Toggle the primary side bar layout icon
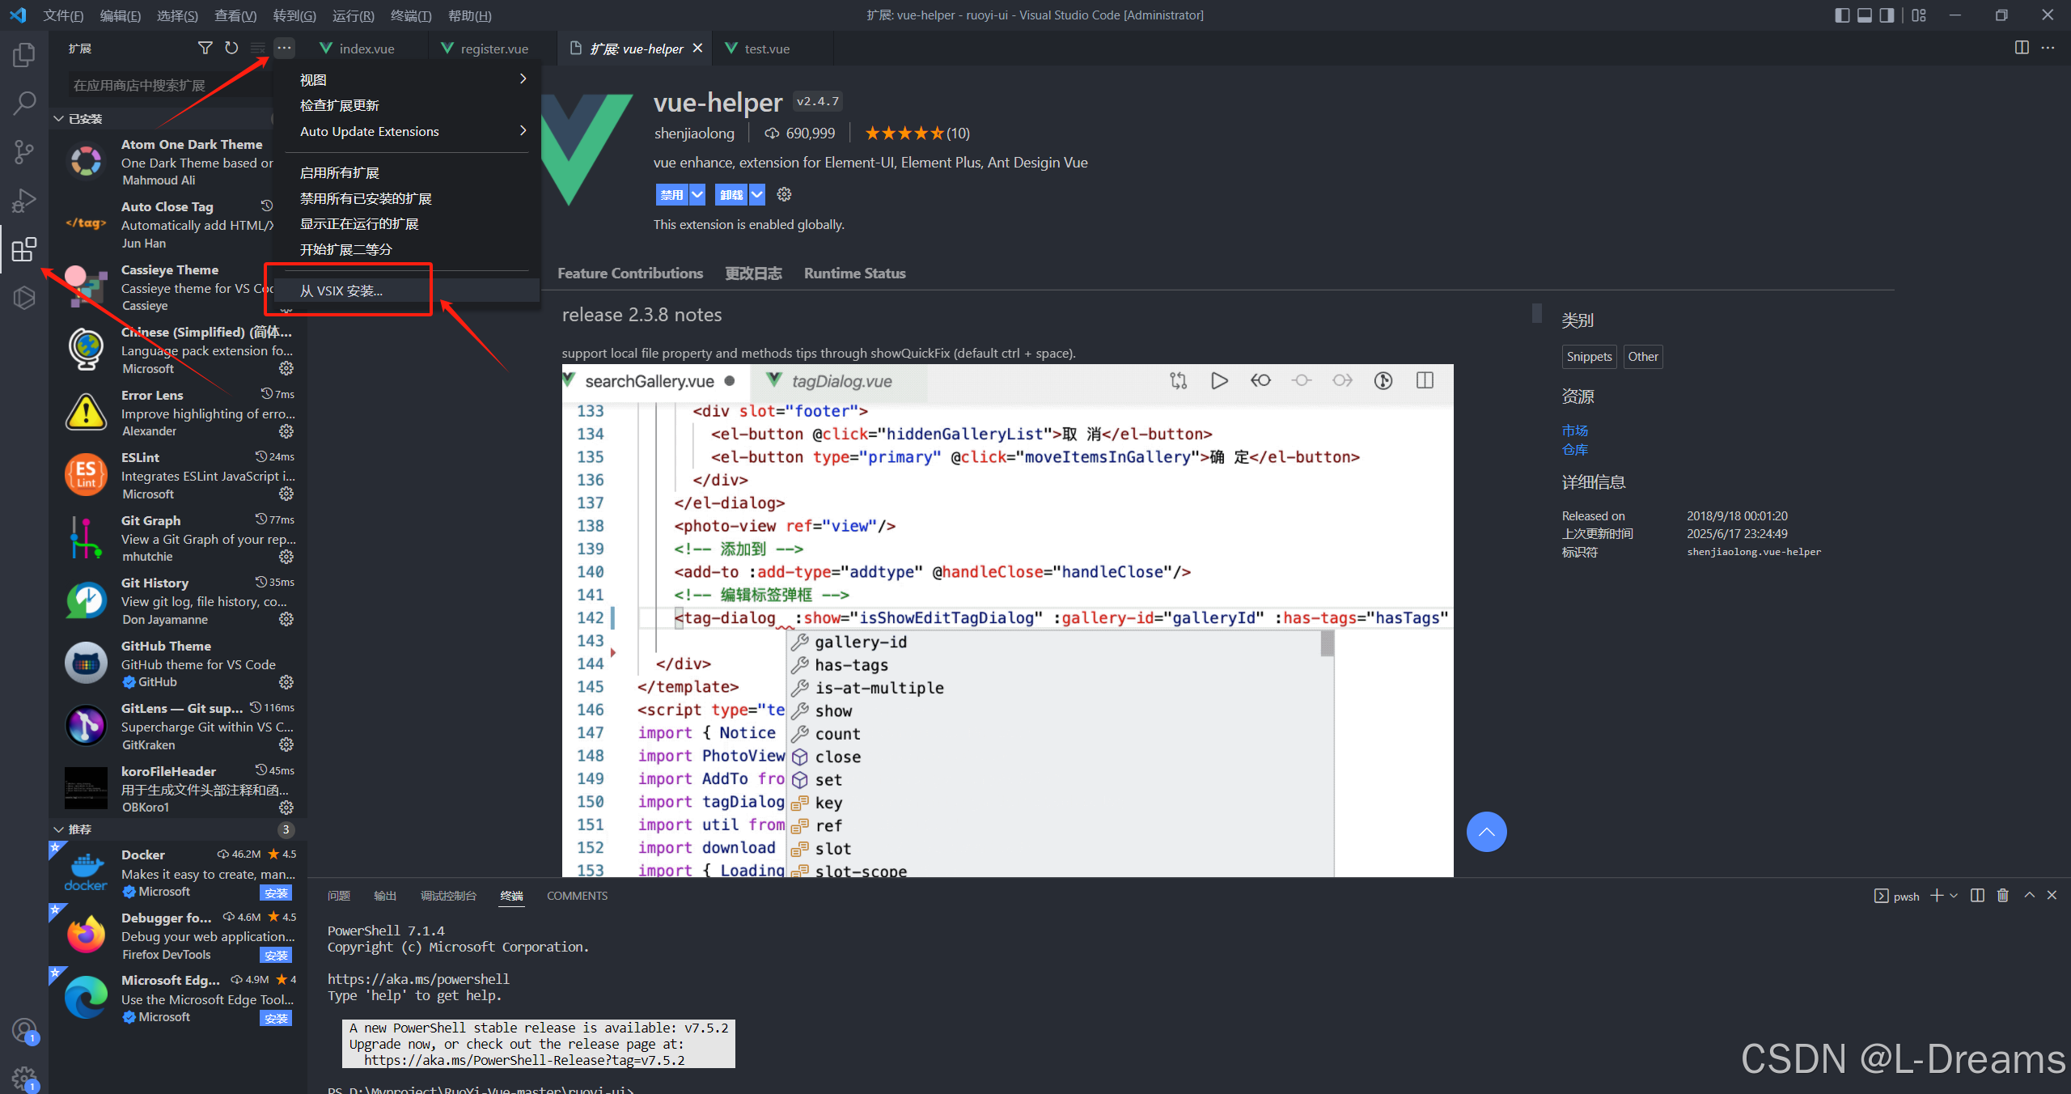The height and width of the screenshot is (1094, 2071). pos(1842,15)
